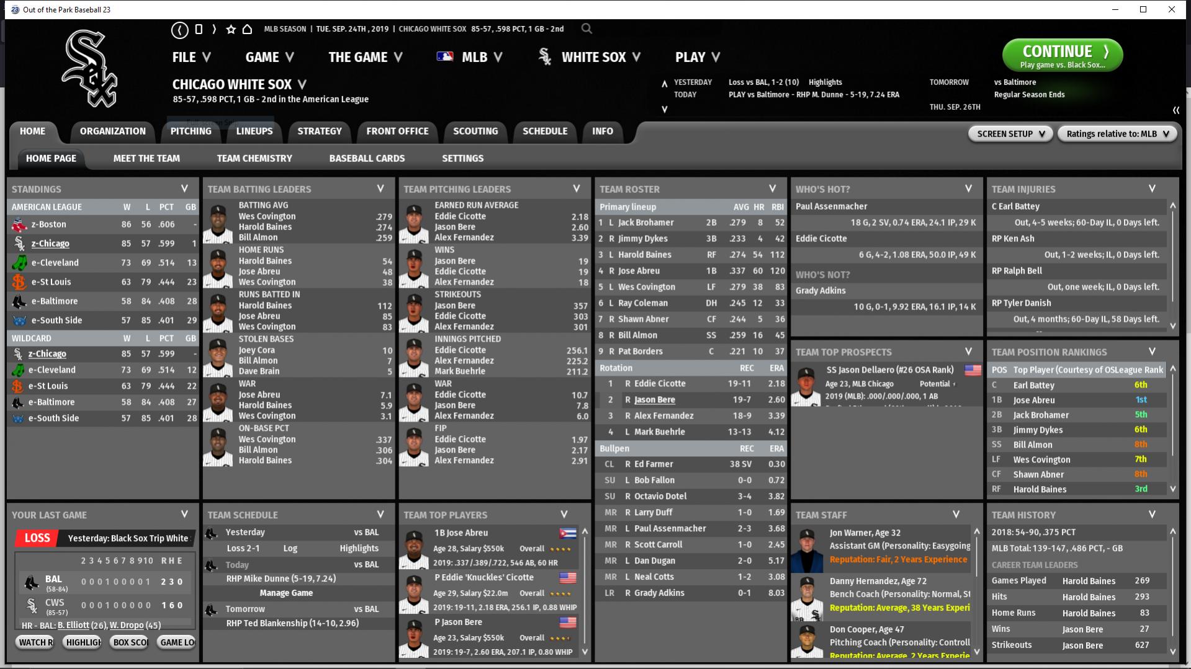Click the star bookmark icon in top bar

pos(231,29)
